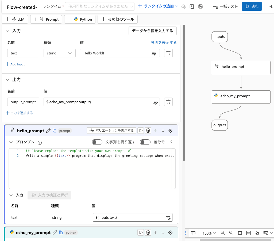Enable 差分モード for the prompt
This screenshot has width=274, height=241.
(145, 142)
